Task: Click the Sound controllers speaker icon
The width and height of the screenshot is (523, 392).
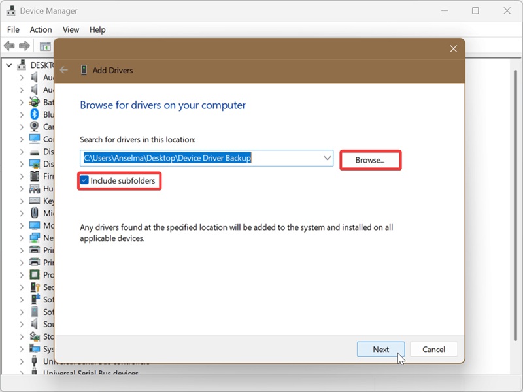Action: click(x=34, y=324)
